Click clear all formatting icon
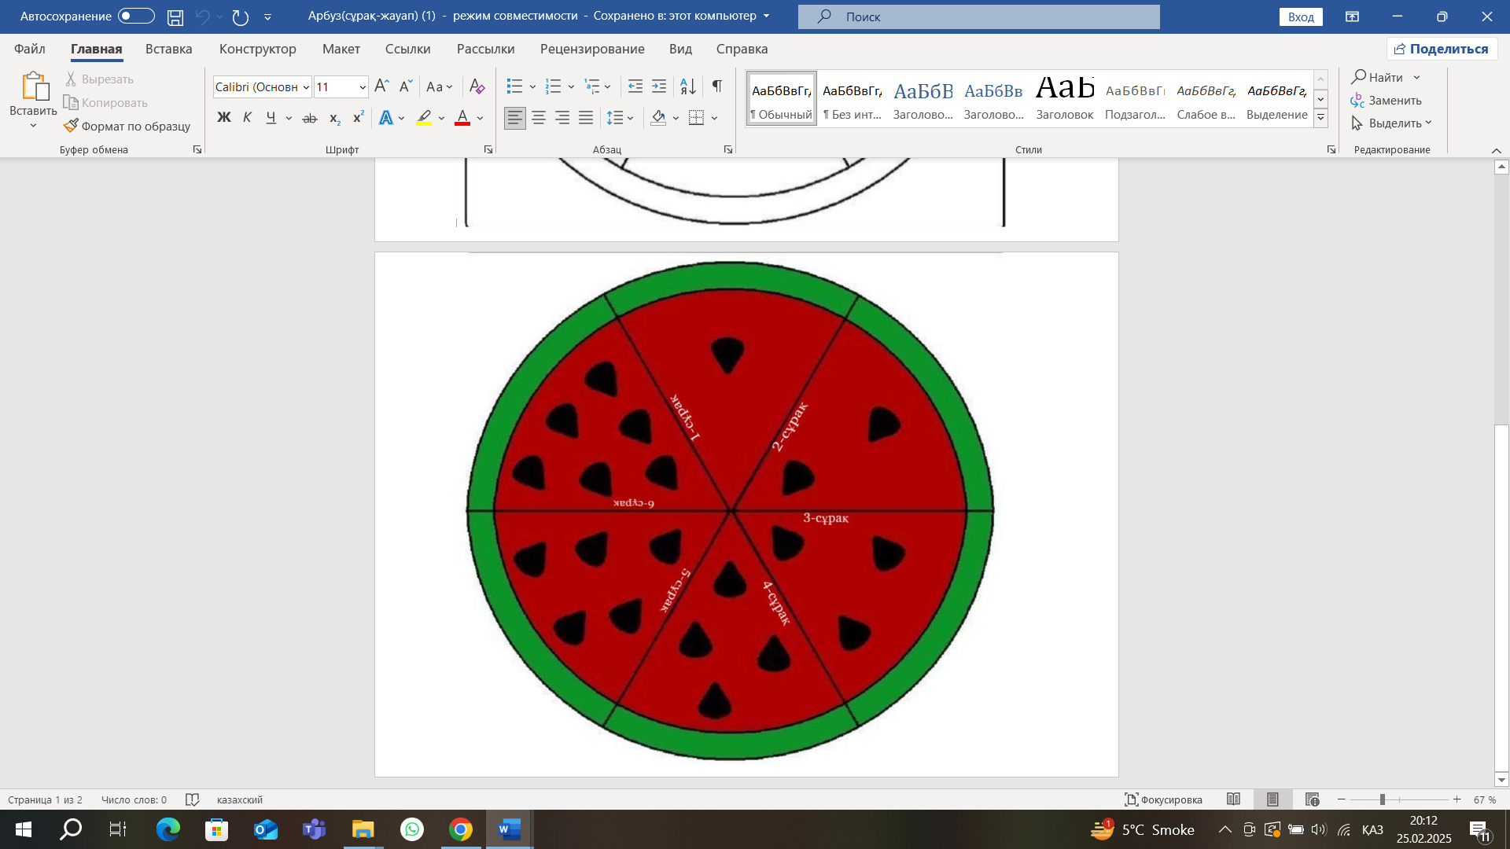The image size is (1510, 849). pyautogui.click(x=477, y=86)
